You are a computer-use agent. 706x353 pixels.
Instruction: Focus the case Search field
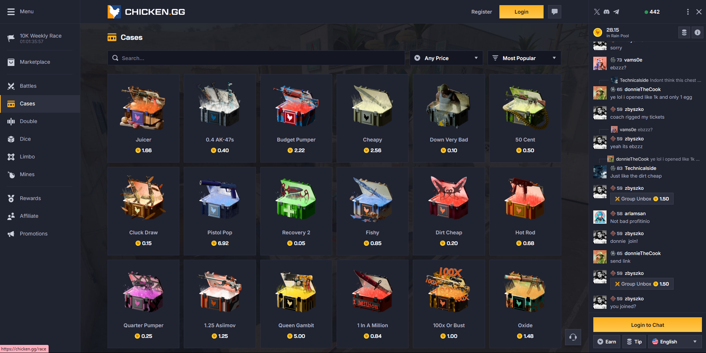(256, 58)
